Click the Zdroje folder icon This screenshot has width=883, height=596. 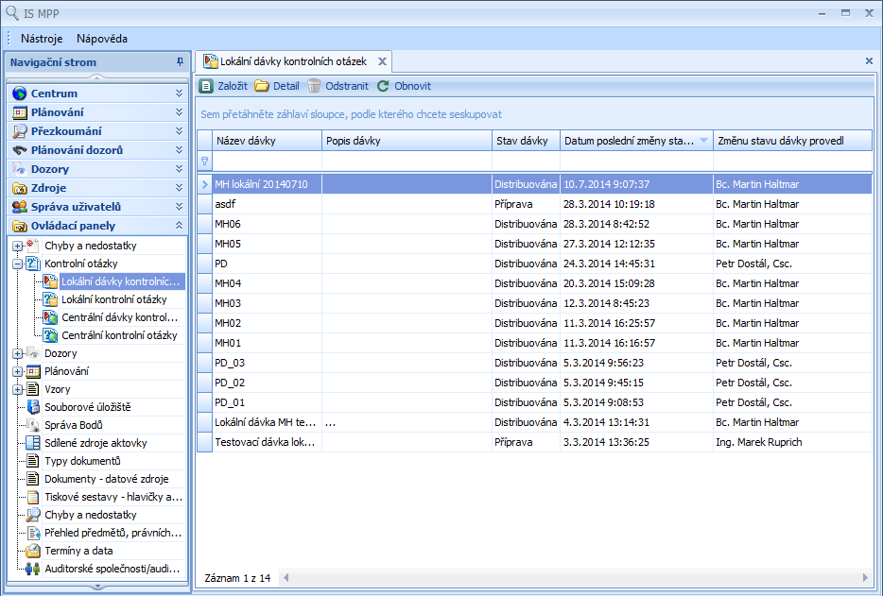pyautogui.click(x=20, y=188)
